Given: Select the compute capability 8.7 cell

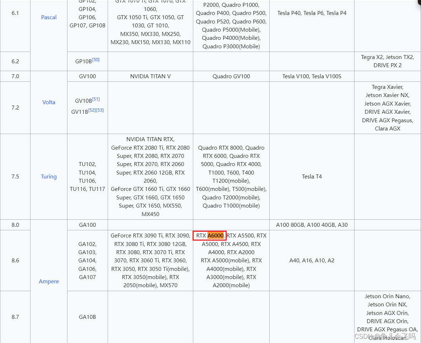Looking at the screenshot, I should pos(15,317).
